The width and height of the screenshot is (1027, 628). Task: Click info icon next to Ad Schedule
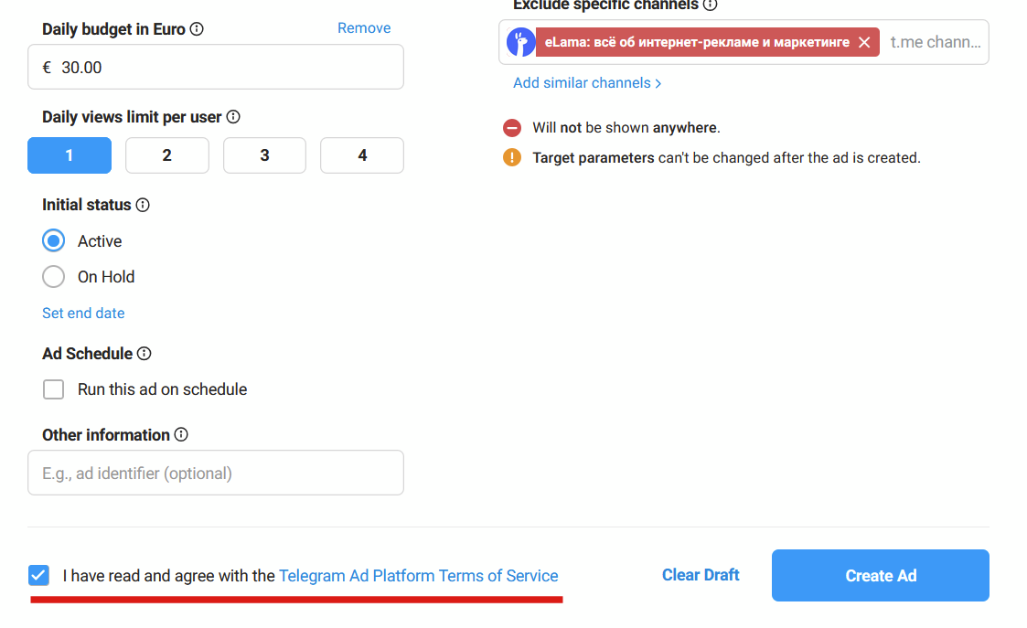[x=144, y=353]
